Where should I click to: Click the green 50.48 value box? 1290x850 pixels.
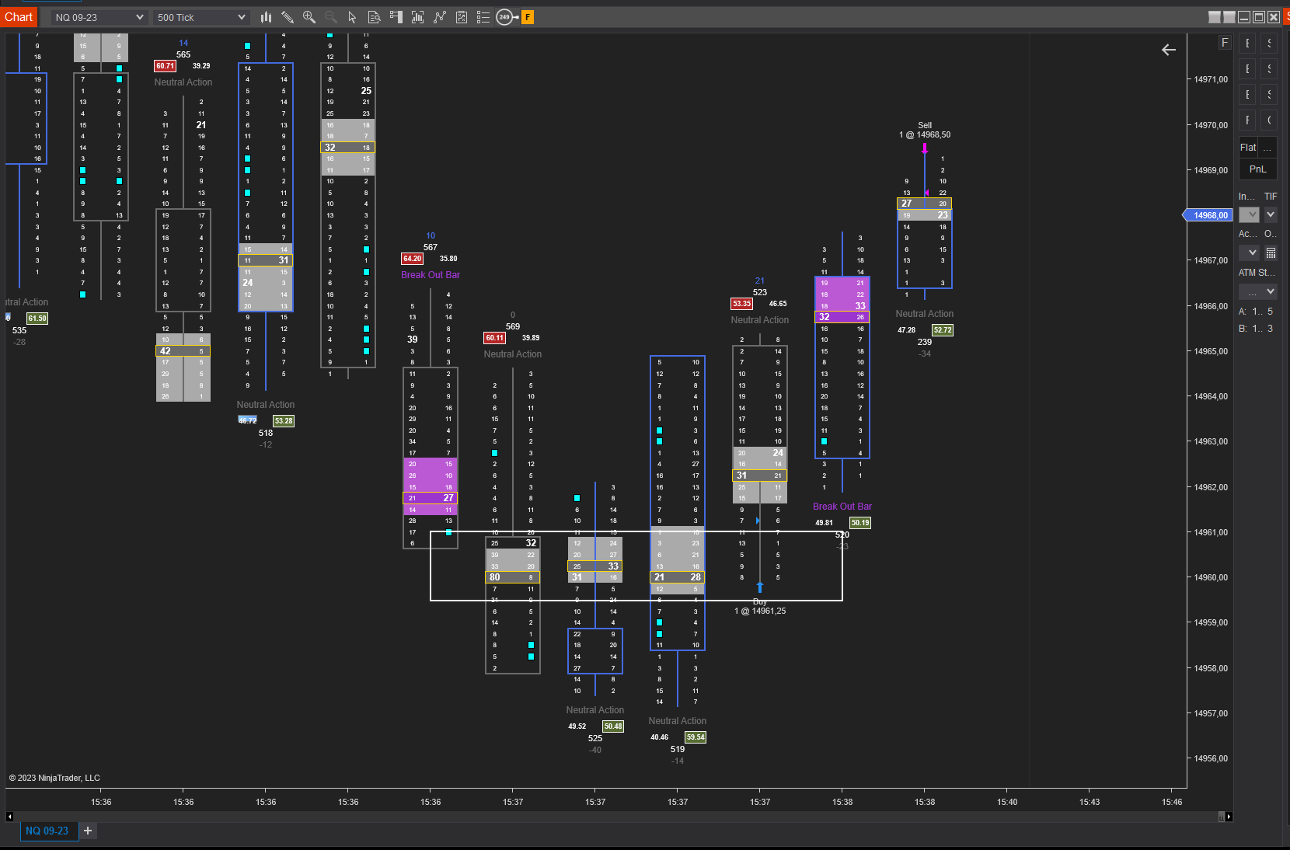tap(613, 726)
